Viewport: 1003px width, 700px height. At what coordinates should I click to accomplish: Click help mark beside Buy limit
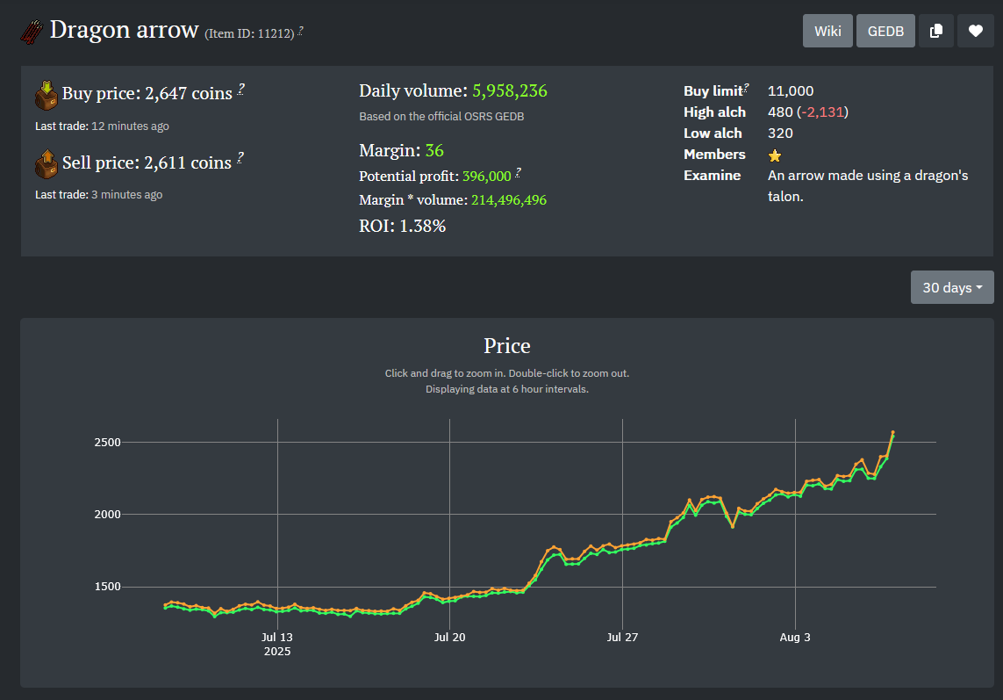point(746,88)
